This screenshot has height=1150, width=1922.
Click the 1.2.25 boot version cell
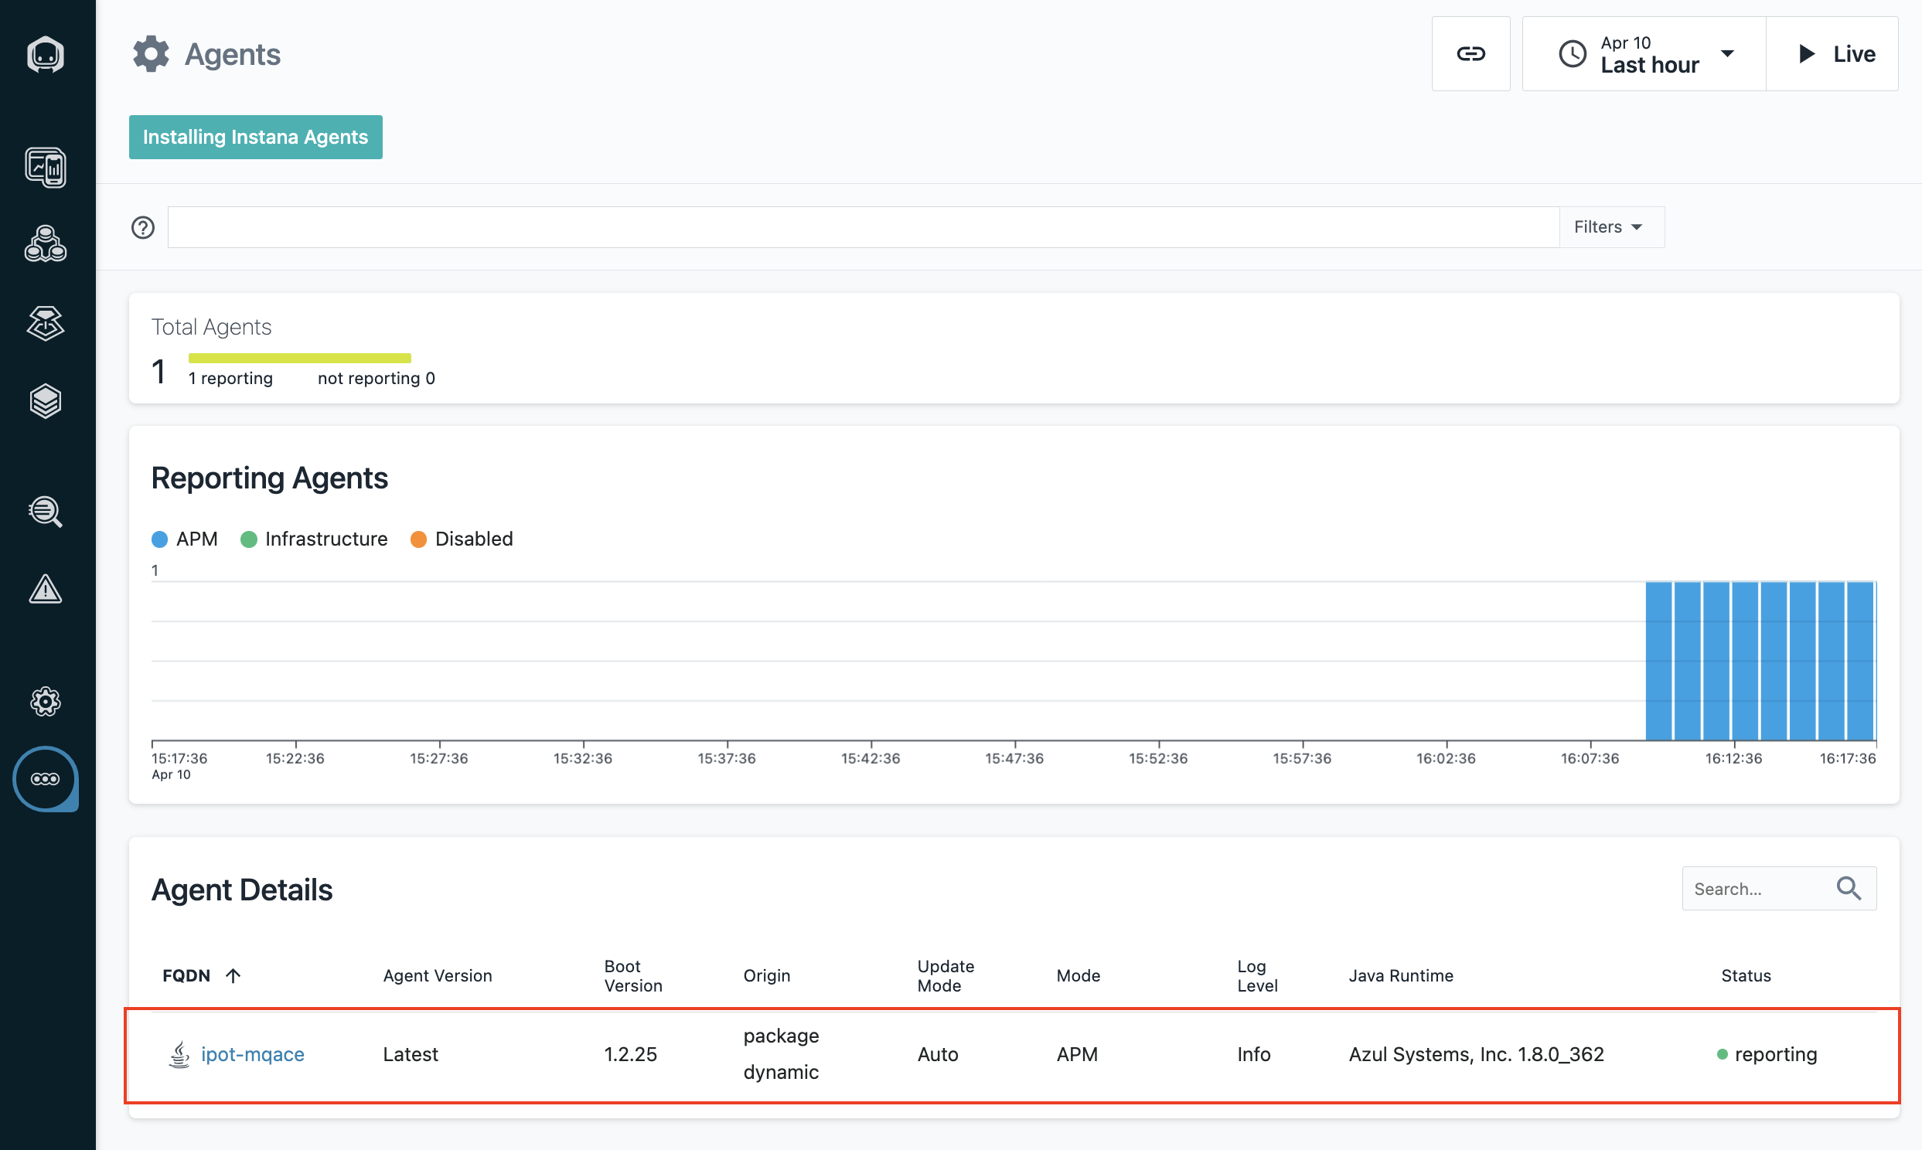coord(630,1054)
